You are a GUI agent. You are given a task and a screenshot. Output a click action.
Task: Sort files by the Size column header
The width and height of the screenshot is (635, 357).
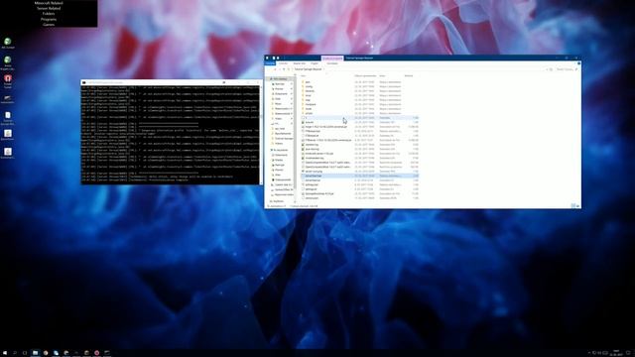point(409,75)
